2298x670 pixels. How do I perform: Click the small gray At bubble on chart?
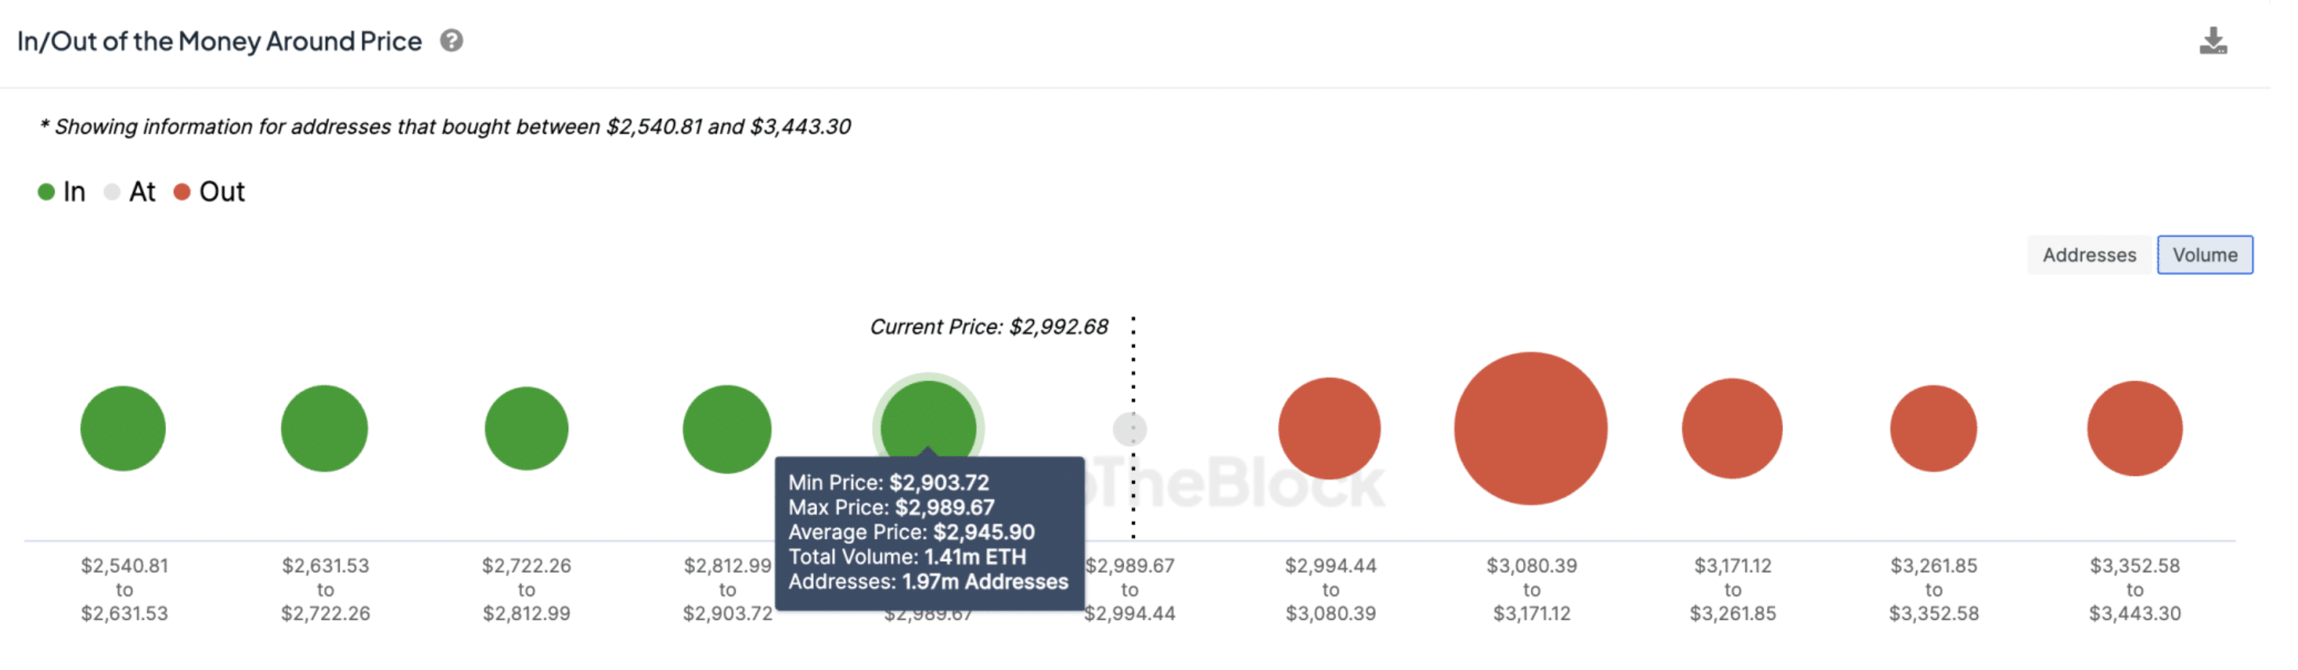point(1130,428)
